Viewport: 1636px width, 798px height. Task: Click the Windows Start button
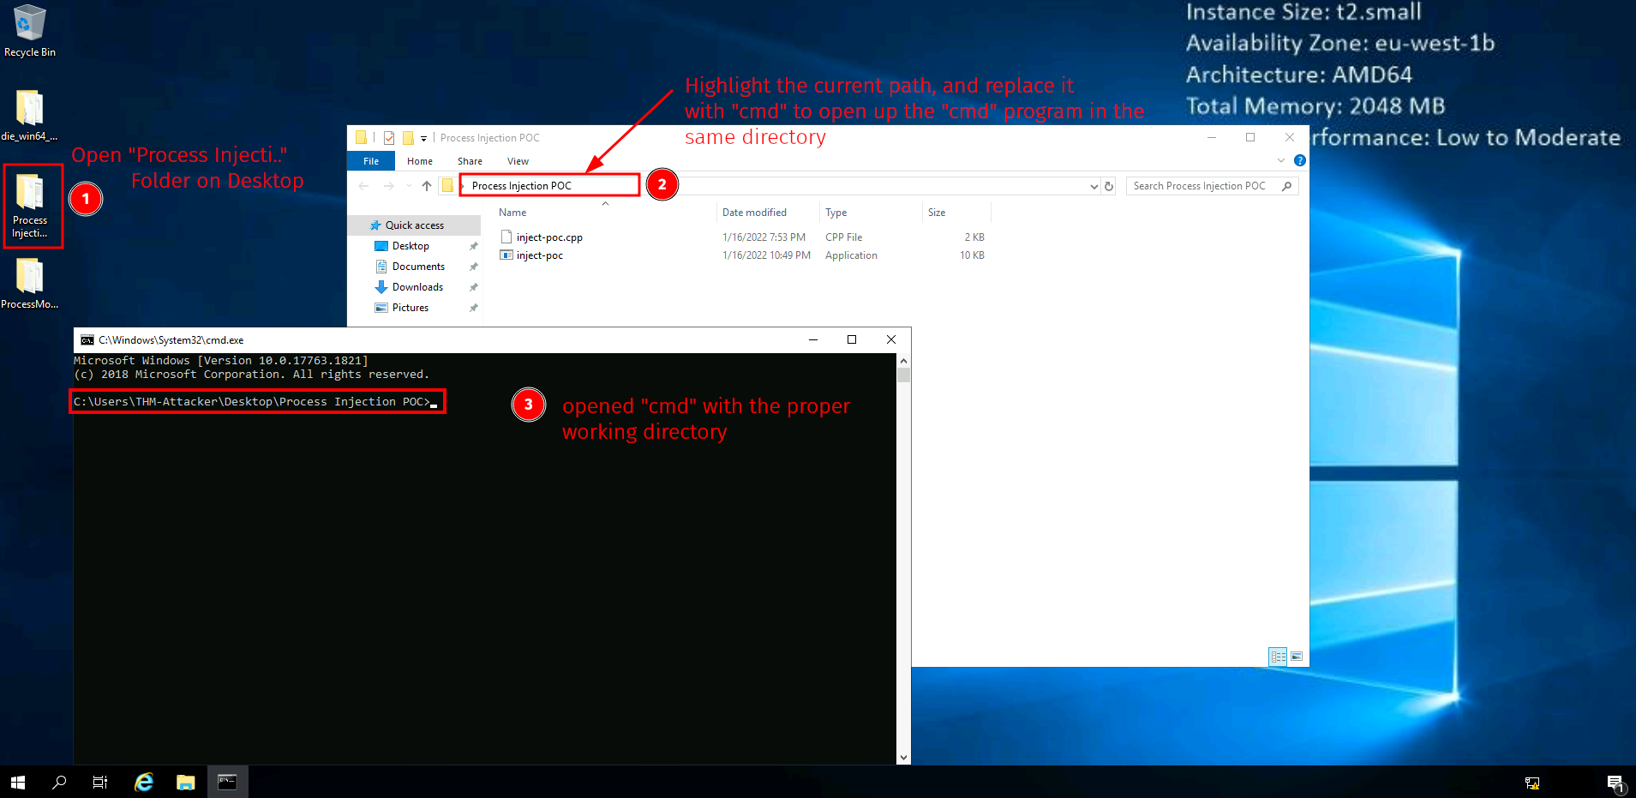(x=18, y=782)
